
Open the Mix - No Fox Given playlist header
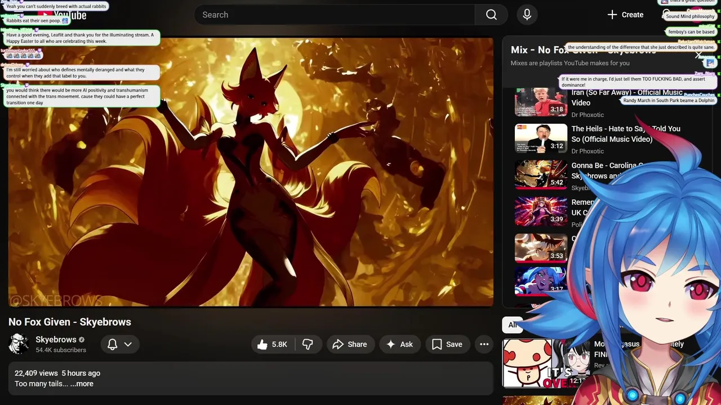[583, 50]
